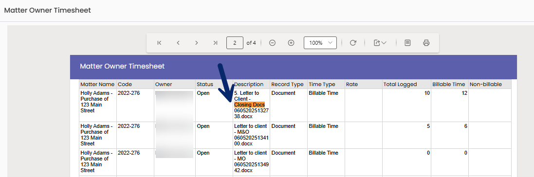Viewport: 534px width, 177px height.
Task: Click the 'of 4' page count label
Action: (x=251, y=43)
